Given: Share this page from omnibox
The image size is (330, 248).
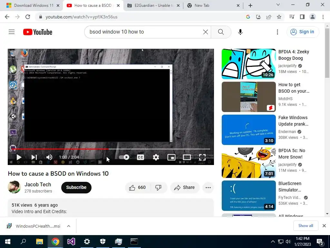Looking at the screenshot, I should click(x=269, y=17).
